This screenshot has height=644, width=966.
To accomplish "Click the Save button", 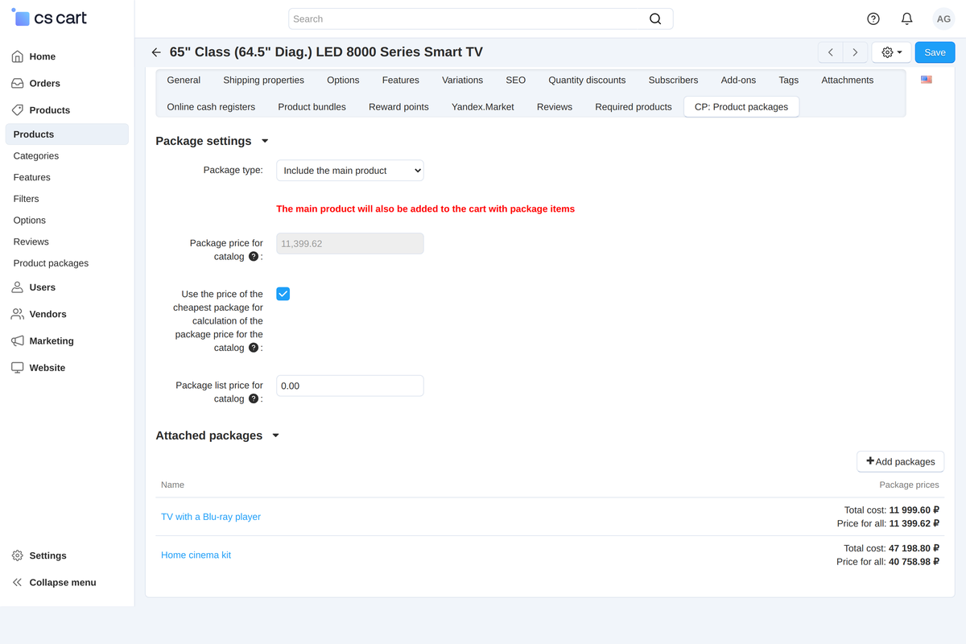I will tap(935, 52).
